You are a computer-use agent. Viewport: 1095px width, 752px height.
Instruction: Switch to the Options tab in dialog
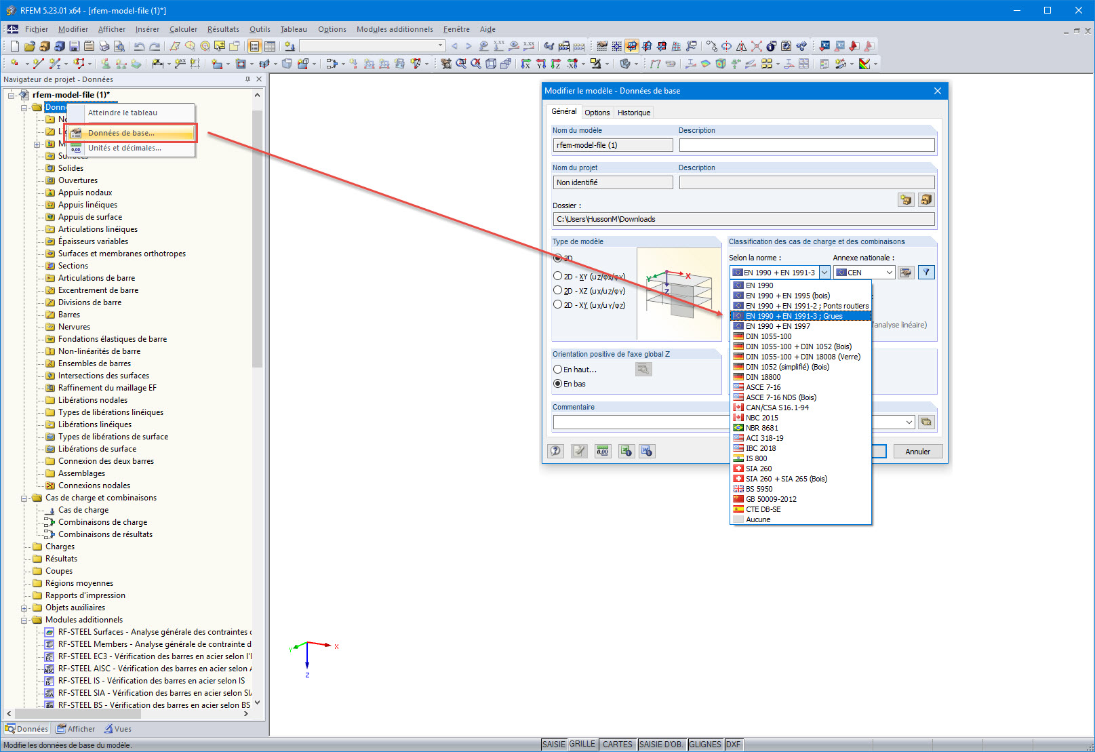597,113
